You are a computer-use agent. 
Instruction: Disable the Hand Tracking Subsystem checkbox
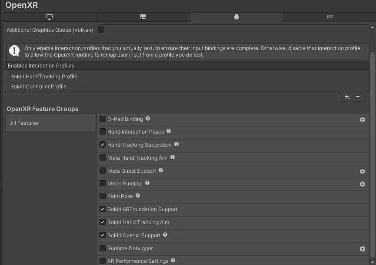tap(103, 144)
